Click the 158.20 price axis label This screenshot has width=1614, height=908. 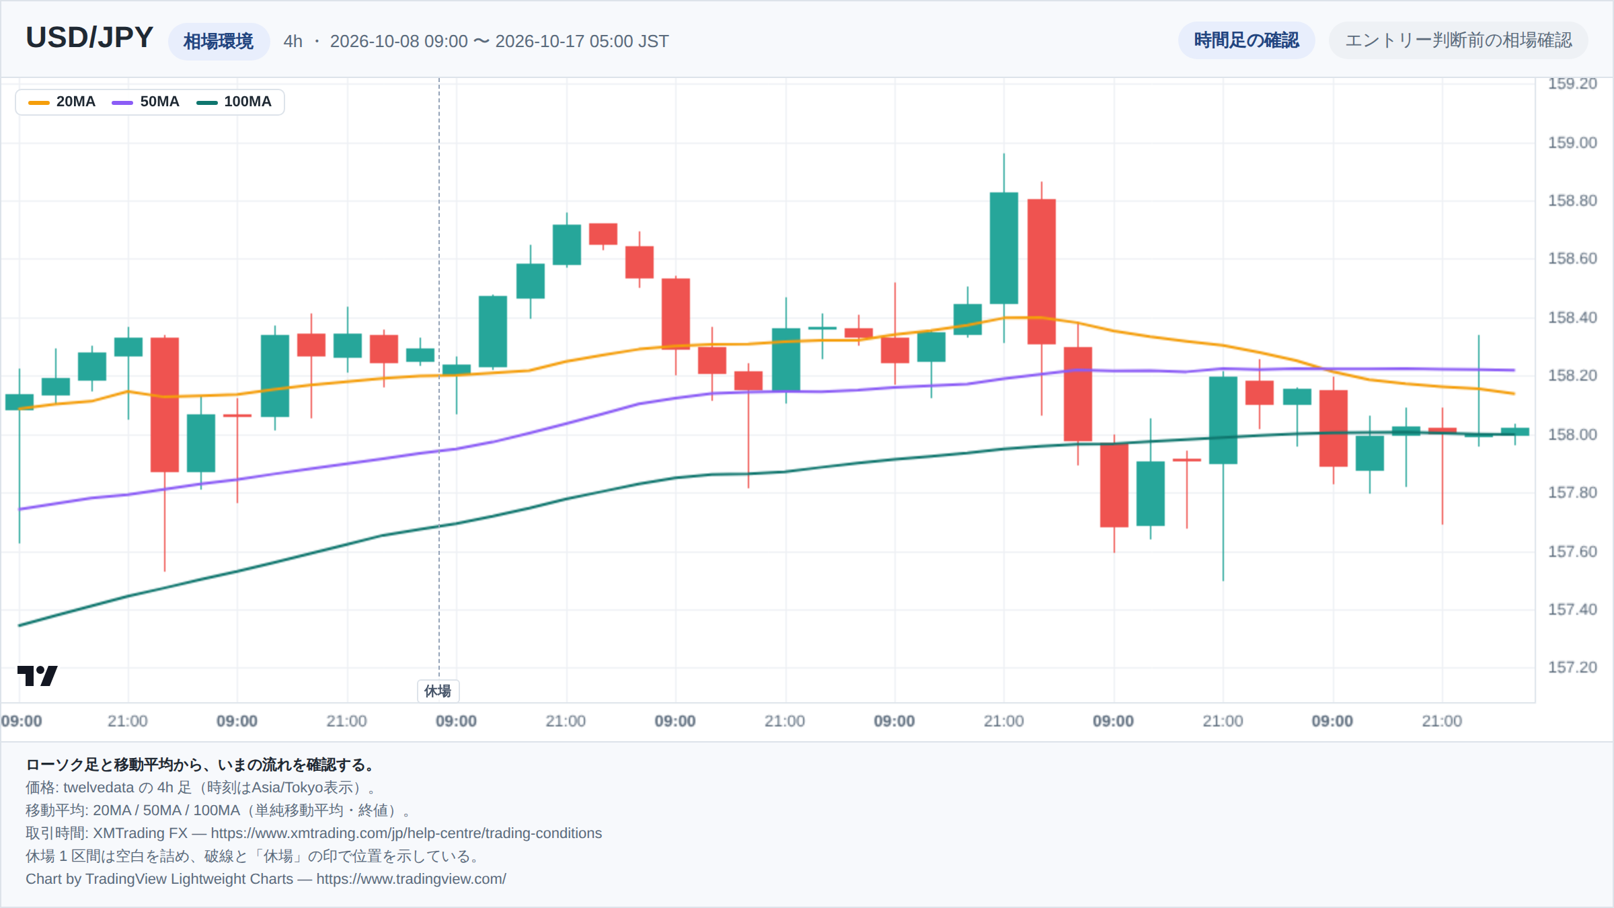coord(1572,375)
